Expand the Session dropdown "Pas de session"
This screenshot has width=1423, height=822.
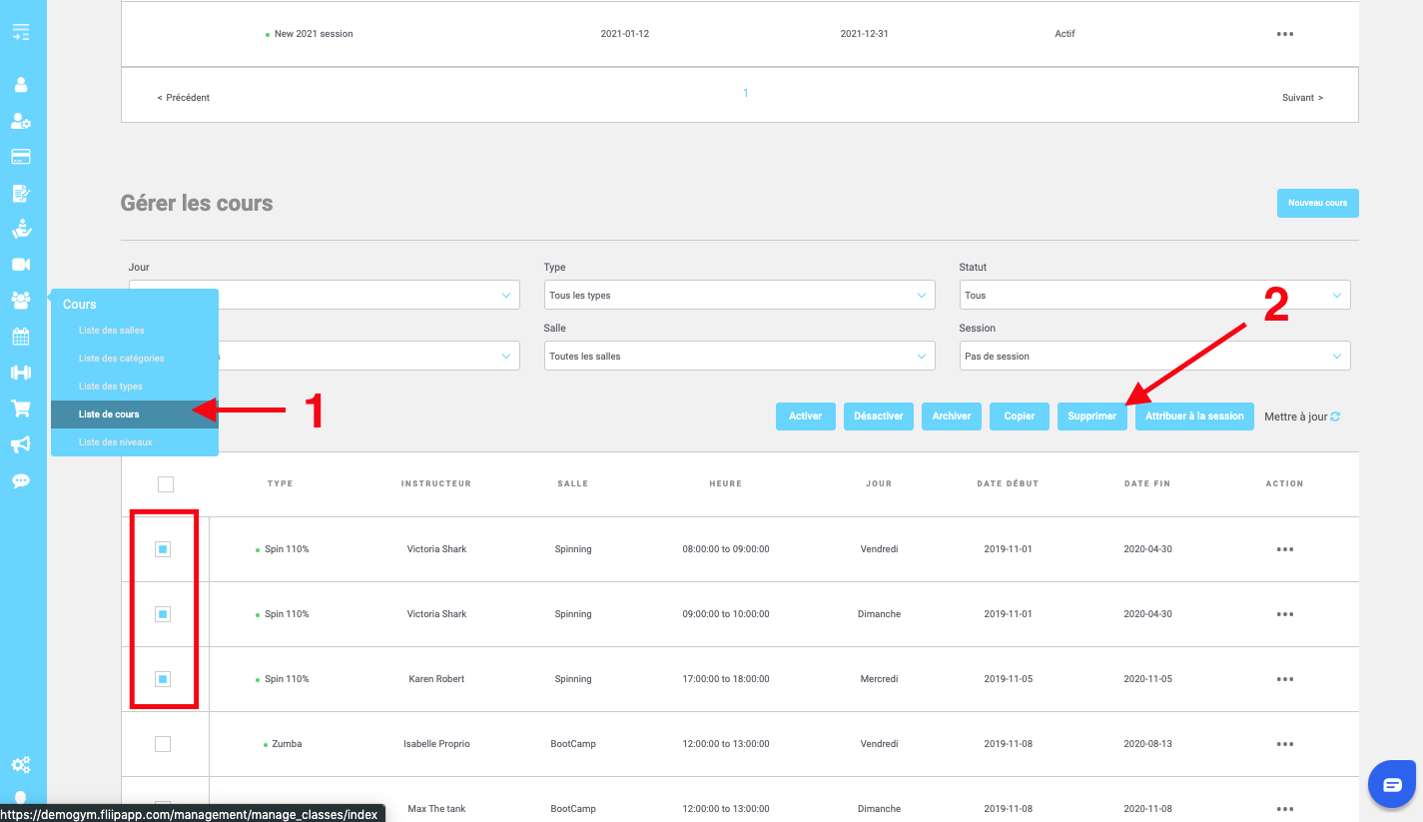pos(1153,357)
